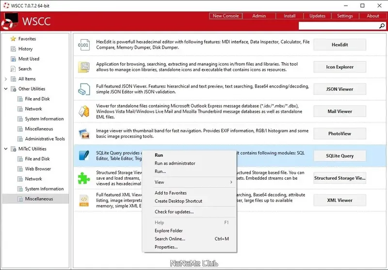This screenshot has width=388, height=270.
Task: Click the Mail Viewer envelope icon
Action: click(84, 111)
